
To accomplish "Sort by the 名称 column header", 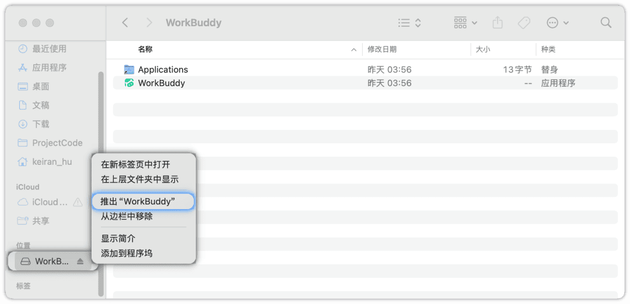I will (x=145, y=50).
